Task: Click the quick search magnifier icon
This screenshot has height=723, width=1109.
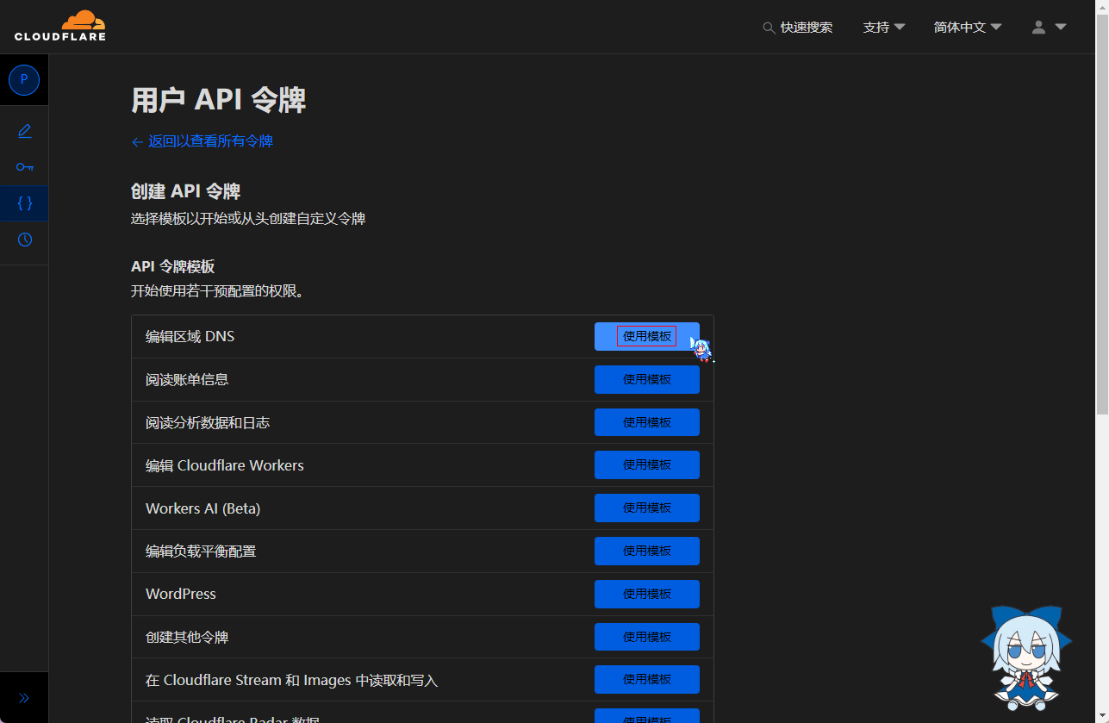Action: [769, 28]
